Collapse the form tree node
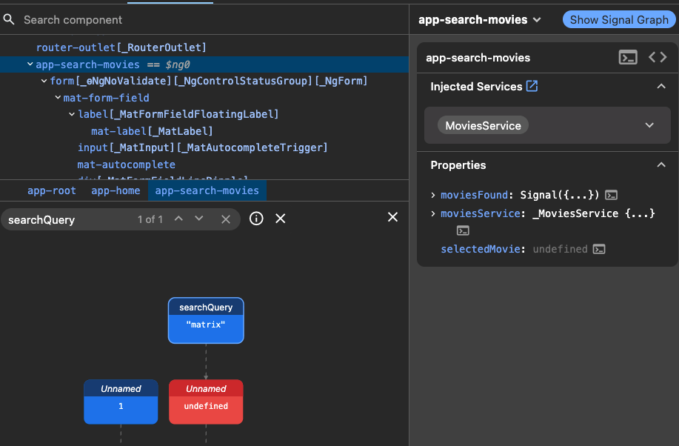The height and width of the screenshot is (446, 679). pyautogui.click(x=44, y=81)
